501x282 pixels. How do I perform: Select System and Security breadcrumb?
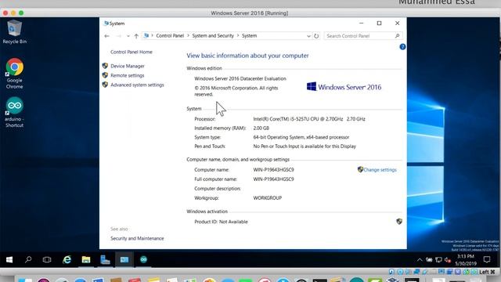click(x=213, y=36)
